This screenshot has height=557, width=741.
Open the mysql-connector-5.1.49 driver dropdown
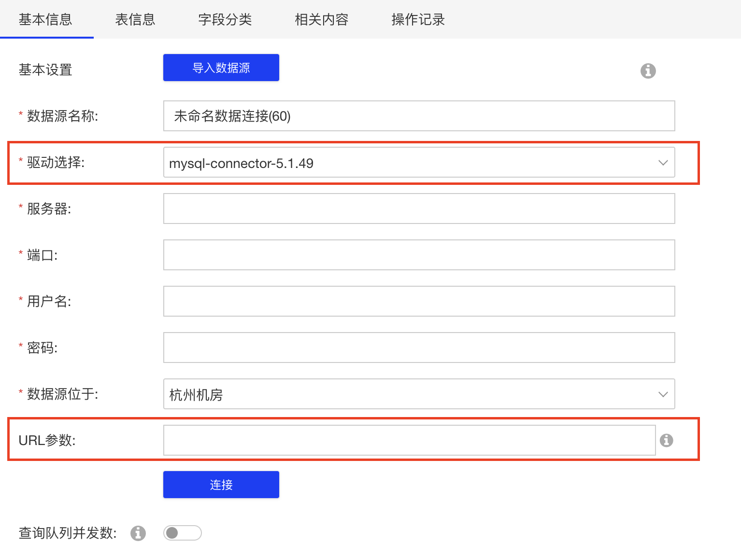[x=419, y=163]
